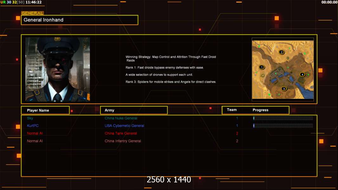Click the Team column label
Screen dimensions: 338x190
[x=232, y=110]
